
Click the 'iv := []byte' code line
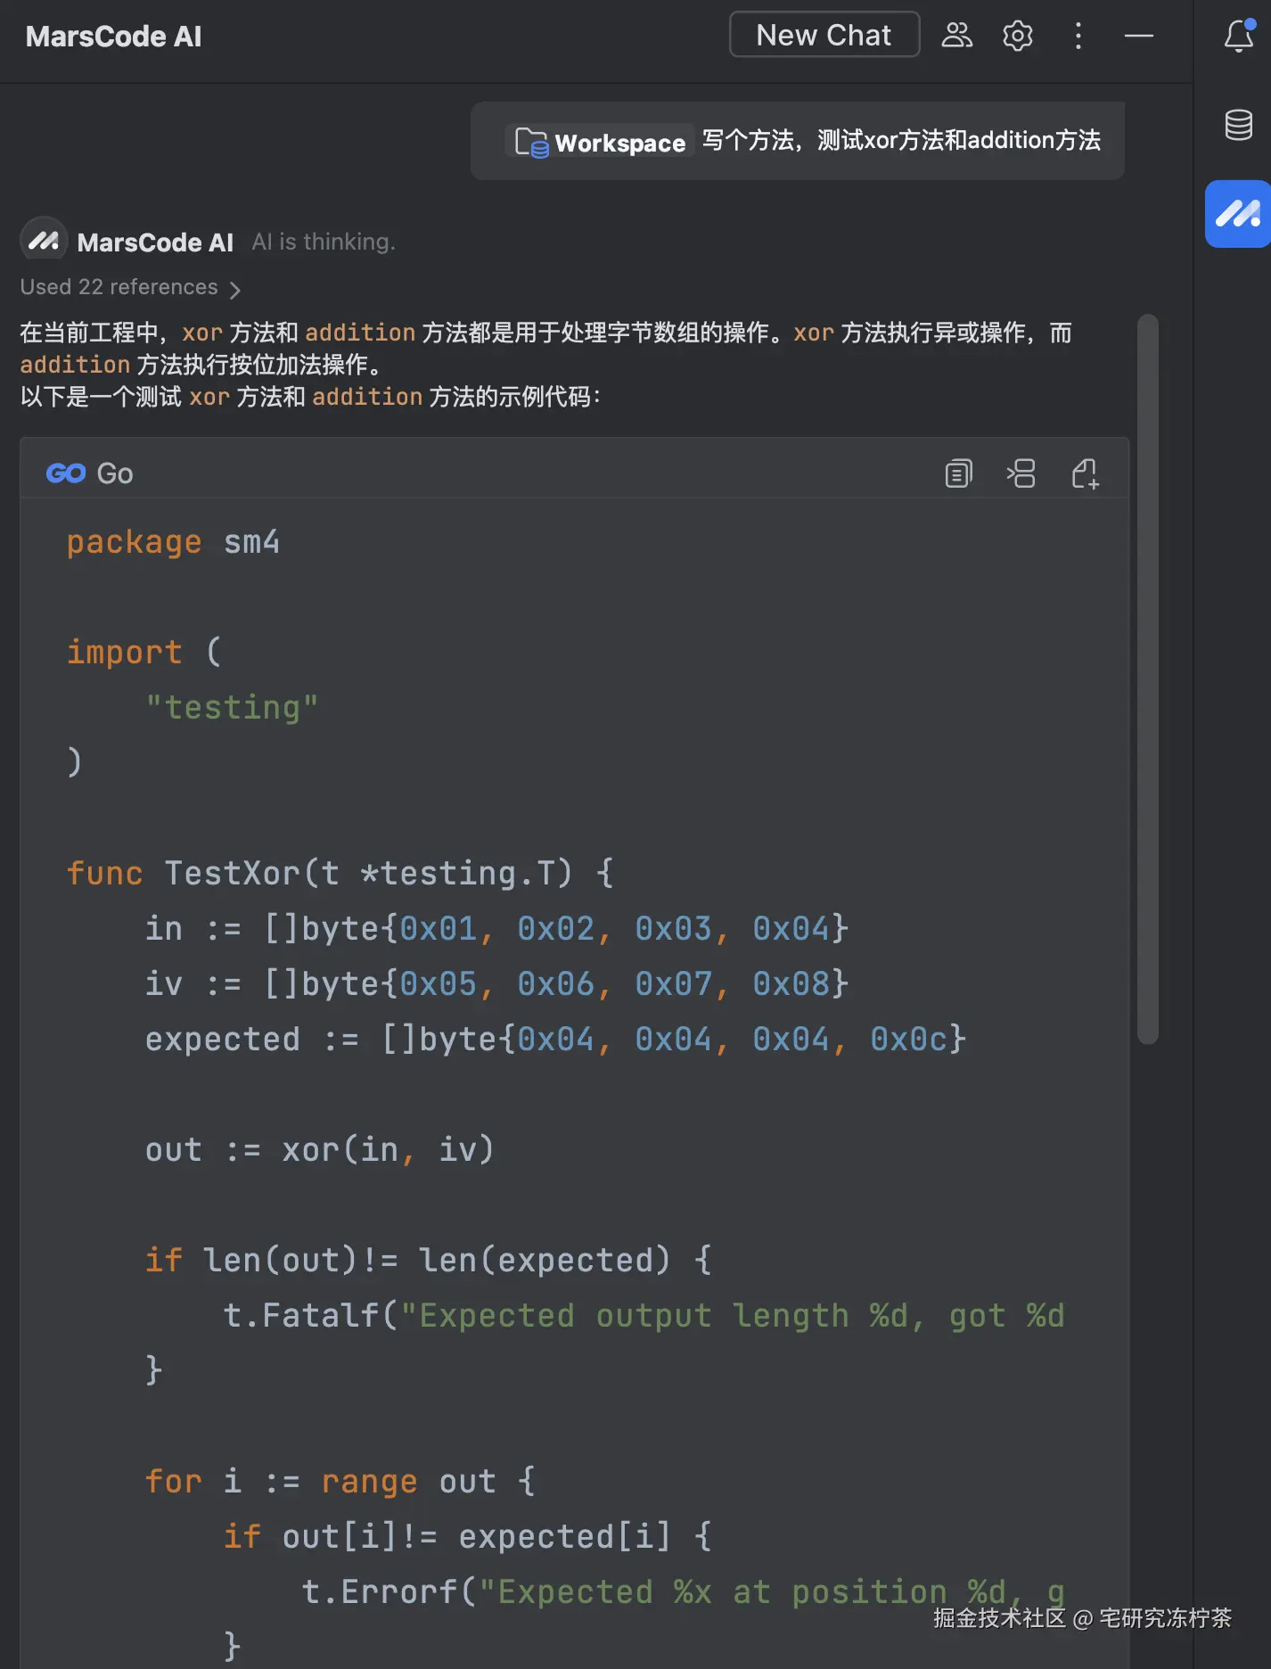click(496, 983)
